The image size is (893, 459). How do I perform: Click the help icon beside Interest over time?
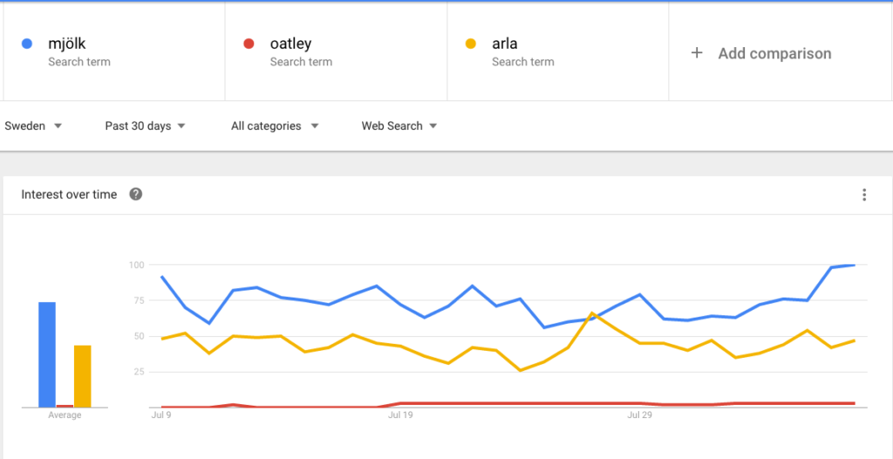coord(136,195)
